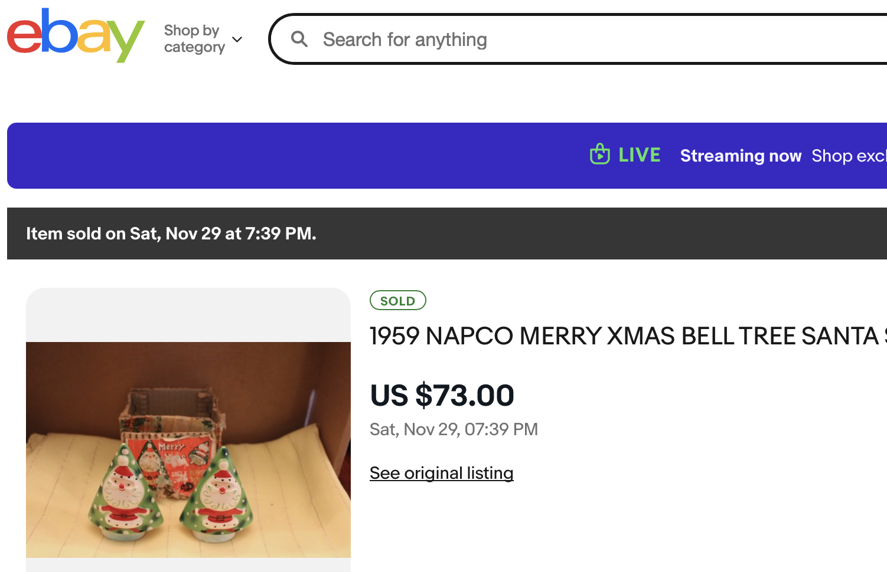Click the green LIVE text label
Viewport: 887px width, 572px height.
[639, 155]
